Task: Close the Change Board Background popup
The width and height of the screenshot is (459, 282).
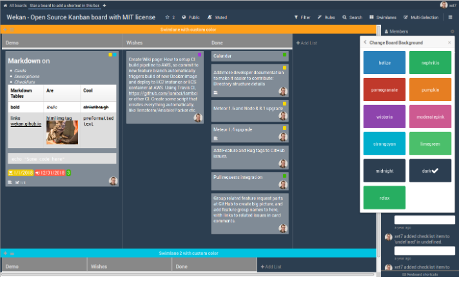Action: [449, 42]
